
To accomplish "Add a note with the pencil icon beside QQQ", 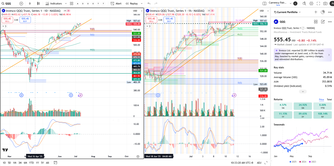I will click(323, 21).
